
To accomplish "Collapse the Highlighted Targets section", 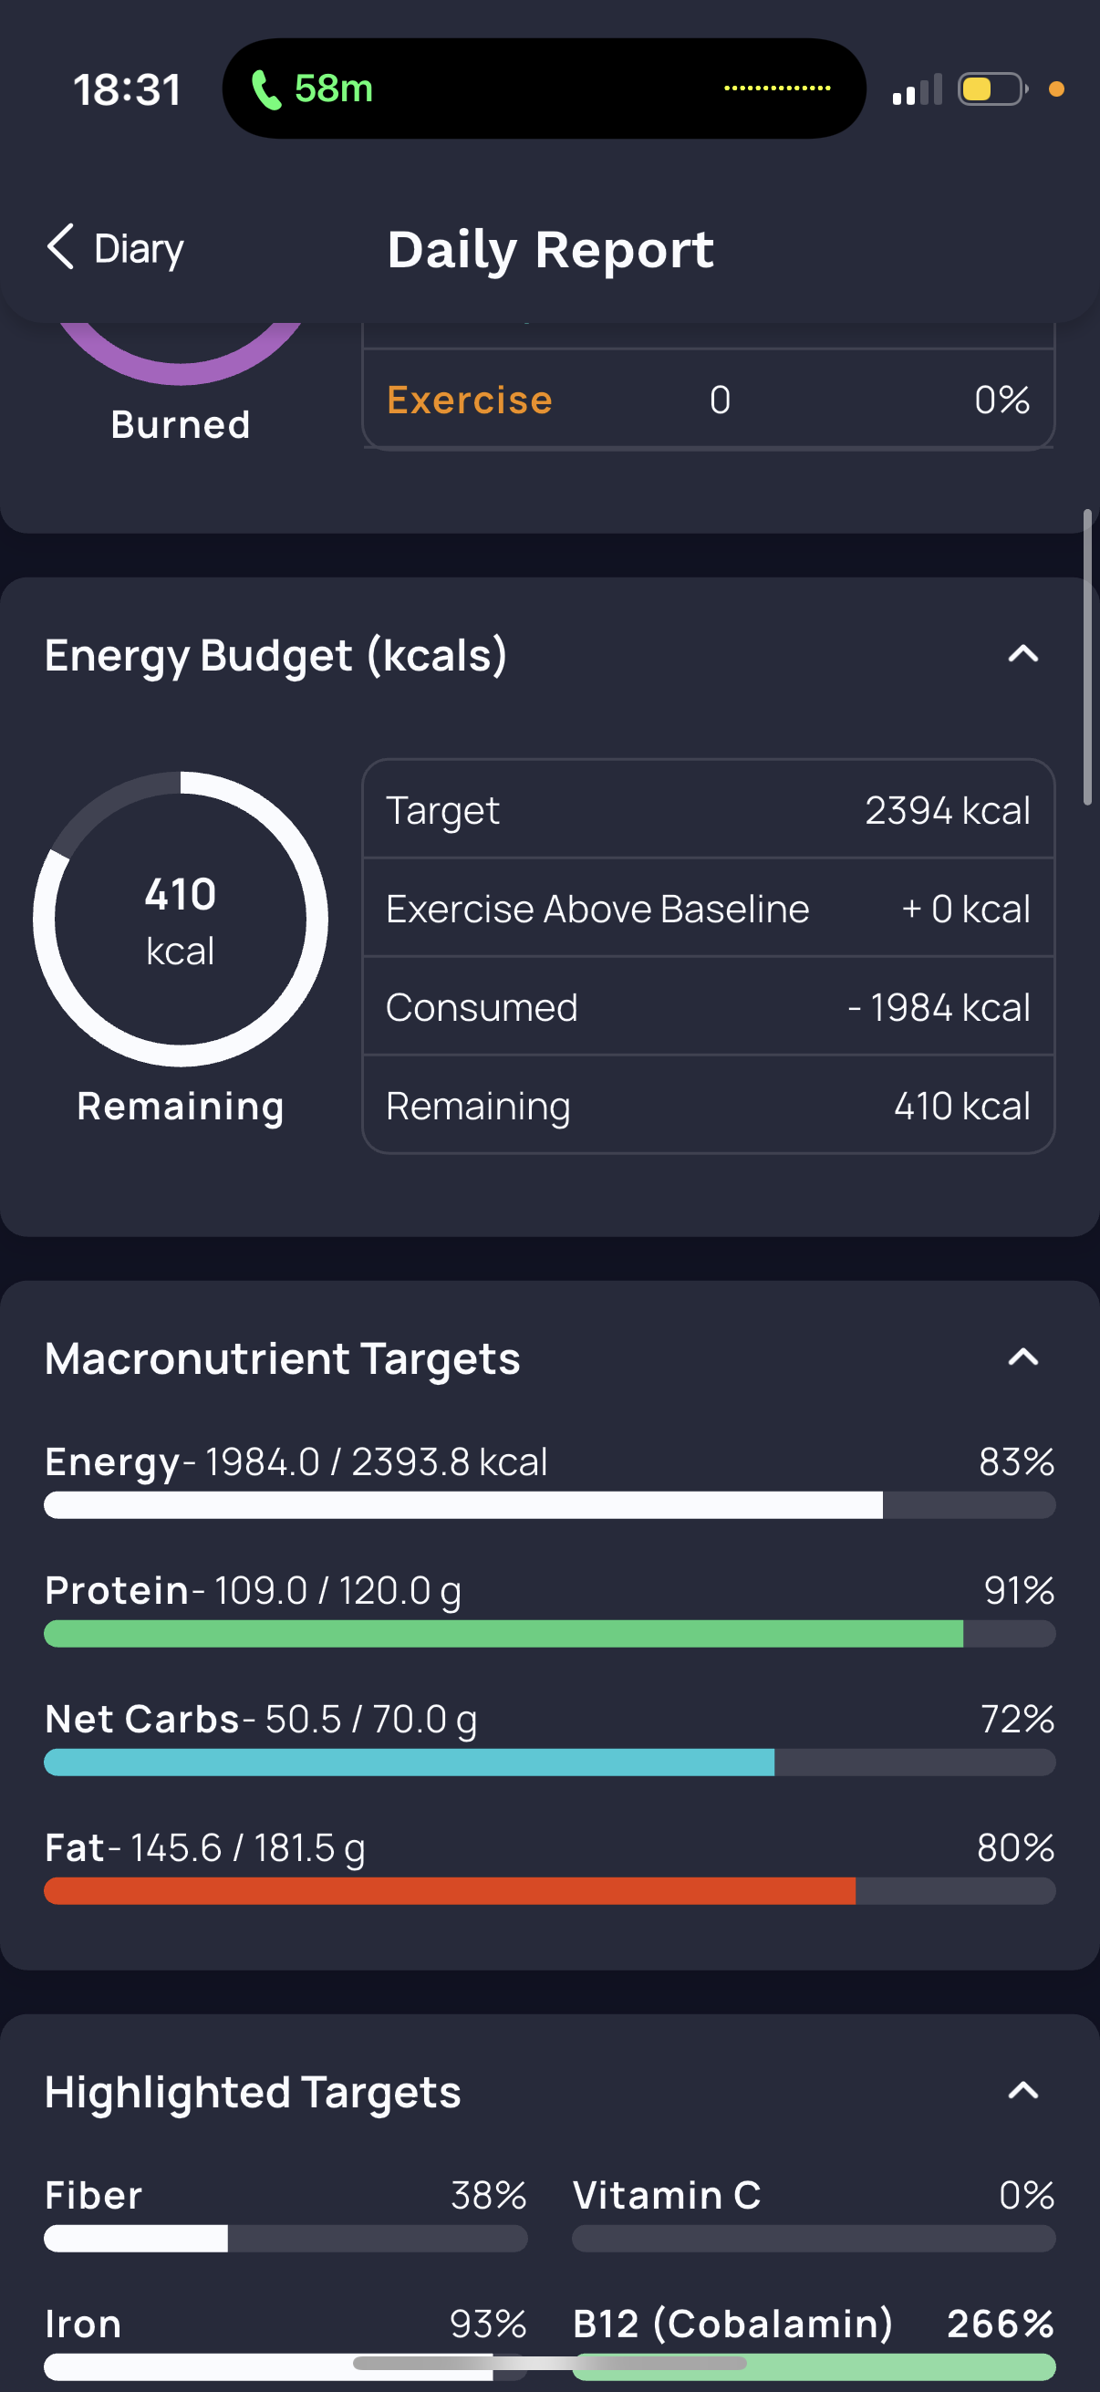I will pos(1023,2090).
